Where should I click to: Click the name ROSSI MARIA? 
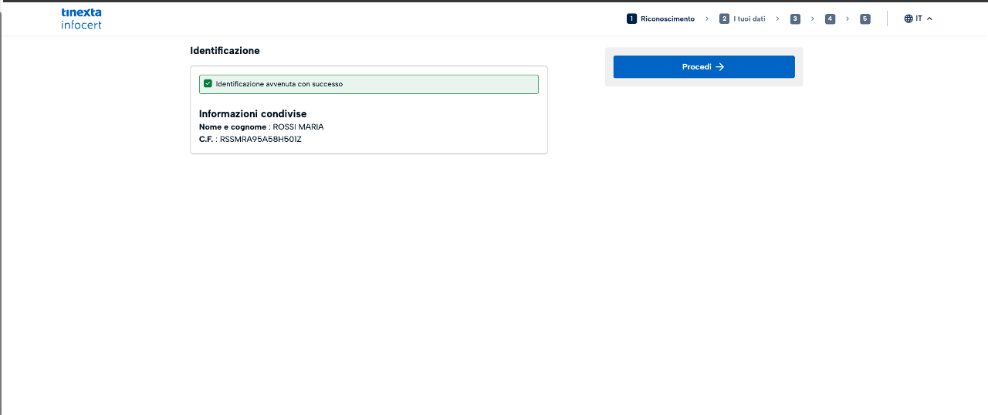click(298, 127)
